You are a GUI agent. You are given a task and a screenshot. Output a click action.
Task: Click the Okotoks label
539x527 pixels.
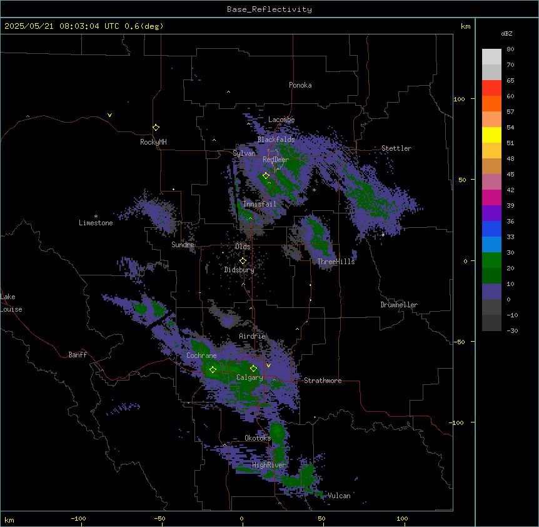258,438
